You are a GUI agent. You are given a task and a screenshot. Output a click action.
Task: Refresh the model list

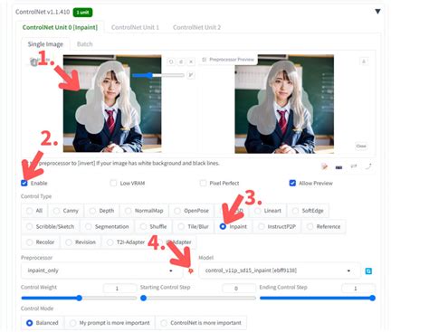(368, 271)
